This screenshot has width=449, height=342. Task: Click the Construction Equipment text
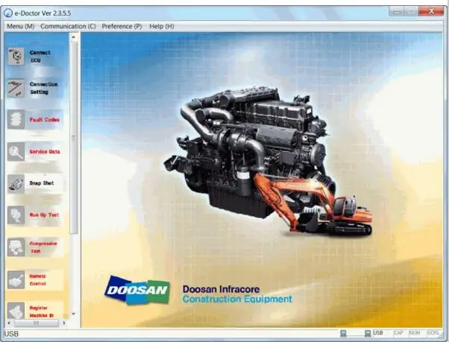pyautogui.click(x=237, y=299)
